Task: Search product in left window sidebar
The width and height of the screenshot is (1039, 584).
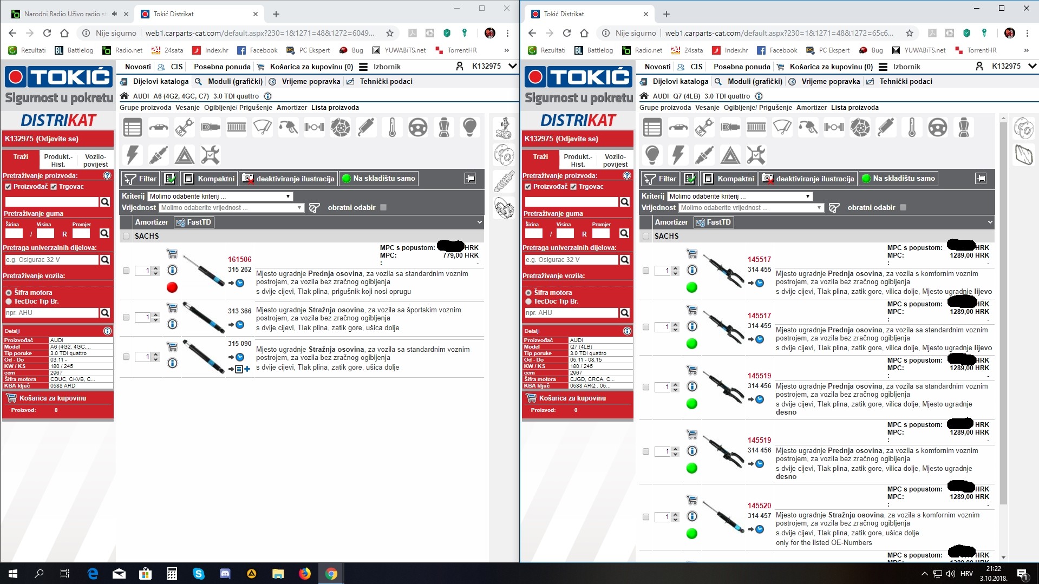Action: (x=105, y=202)
